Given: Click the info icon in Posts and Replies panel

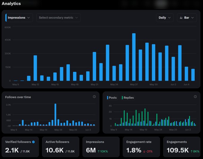Looking at the screenshot, I should (195, 97).
